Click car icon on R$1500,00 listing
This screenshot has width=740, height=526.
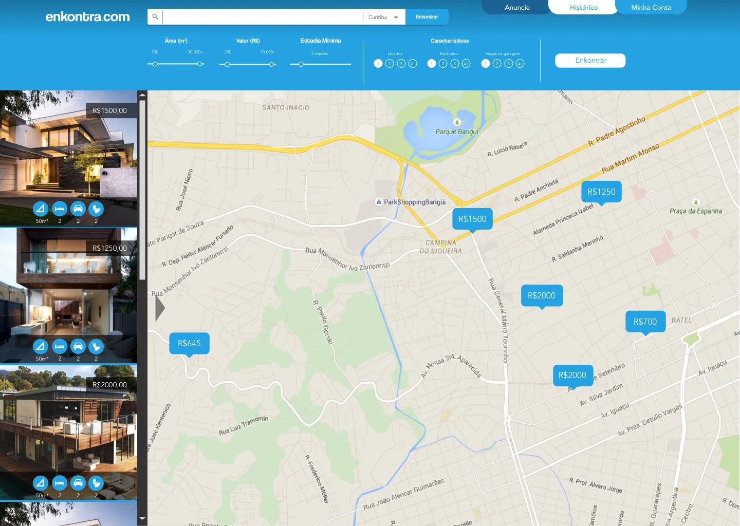[x=78, y=209]
